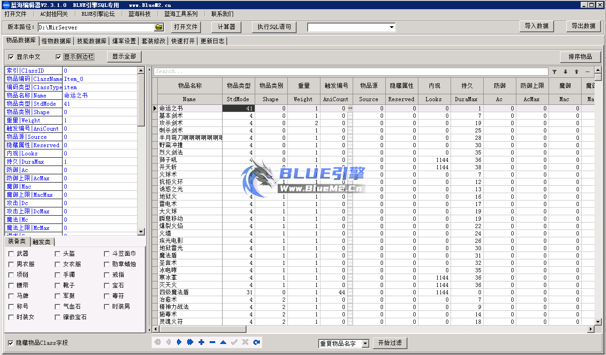Toggle 显示侧边栏 checkbox

(58, 57)
